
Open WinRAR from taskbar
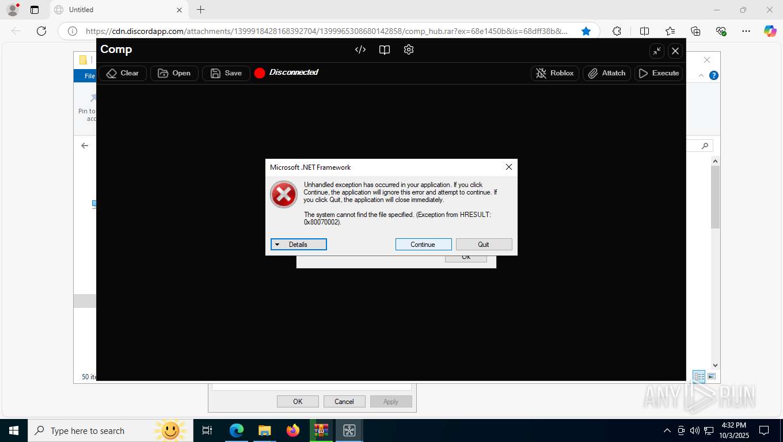(321, 430)
